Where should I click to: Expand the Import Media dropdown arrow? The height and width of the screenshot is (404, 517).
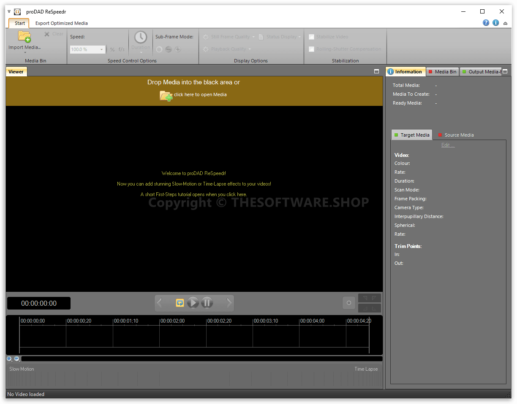[25, 53]
